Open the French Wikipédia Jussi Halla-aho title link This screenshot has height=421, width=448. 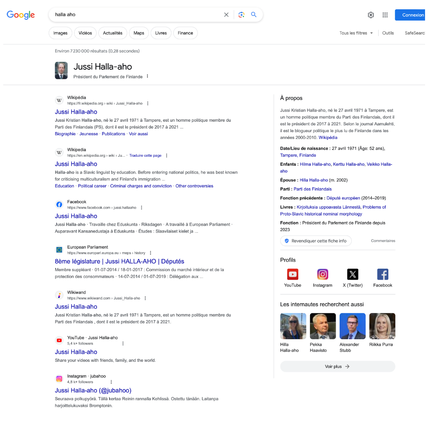(x=76, y=112)
